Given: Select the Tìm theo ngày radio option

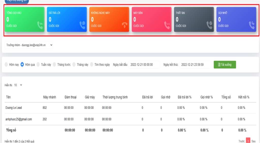Looking at the screenshot, I should click(x=92, y=65).
